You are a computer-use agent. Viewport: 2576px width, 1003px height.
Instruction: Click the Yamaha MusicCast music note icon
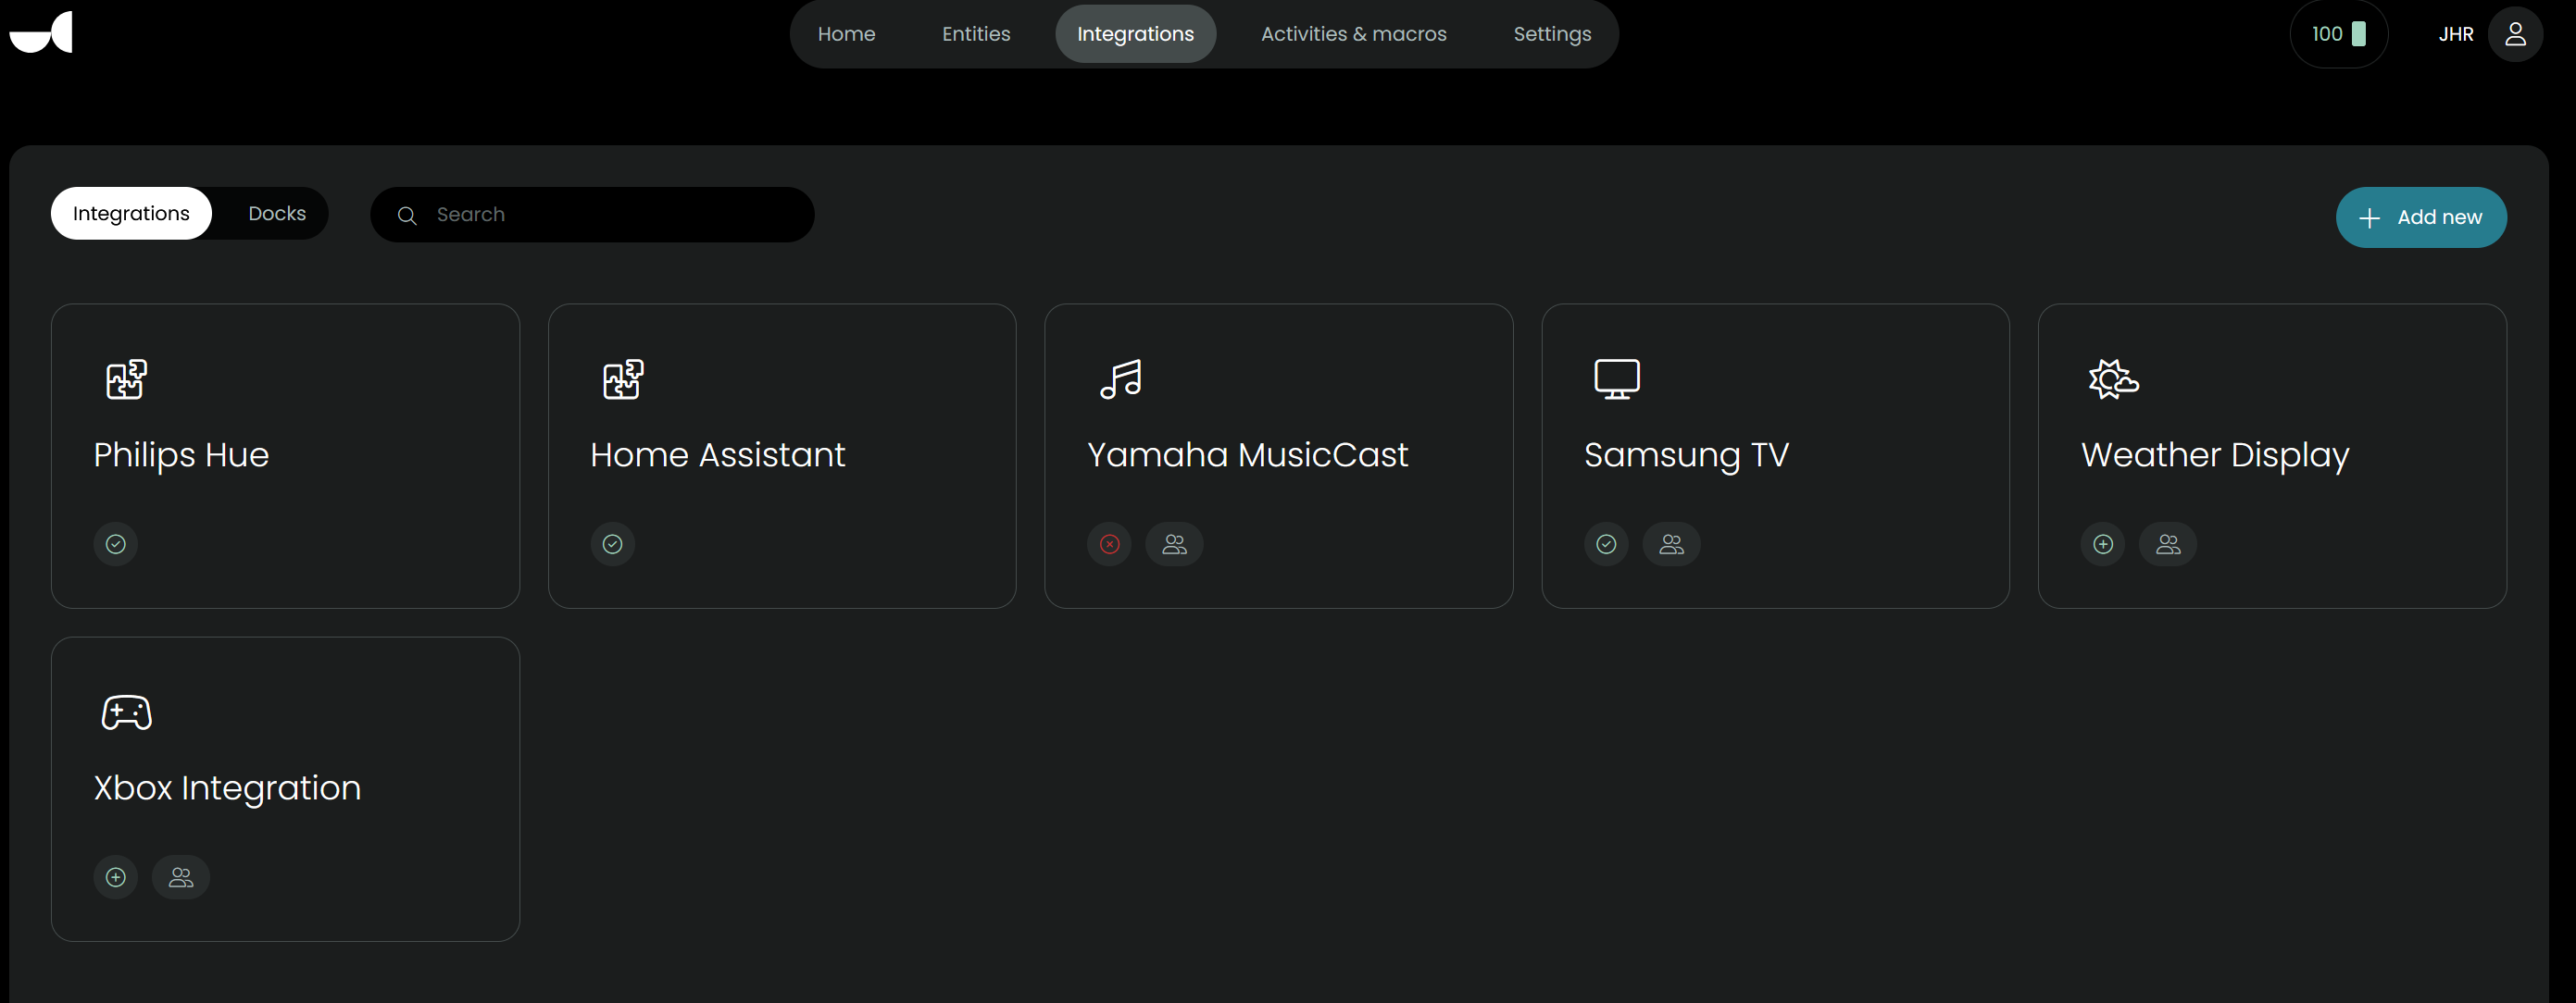click(1120, 379)
